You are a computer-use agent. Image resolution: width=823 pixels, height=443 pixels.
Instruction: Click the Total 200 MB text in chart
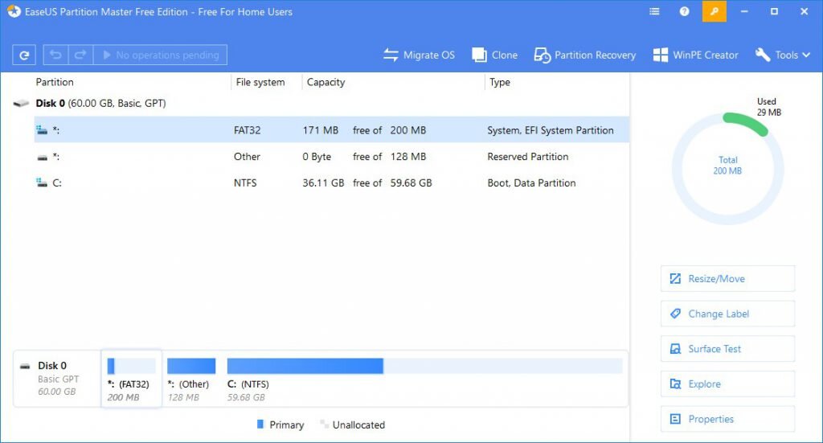point(727,166)
